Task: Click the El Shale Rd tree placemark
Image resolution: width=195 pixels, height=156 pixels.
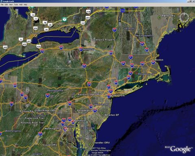Action: click(35, 114)
